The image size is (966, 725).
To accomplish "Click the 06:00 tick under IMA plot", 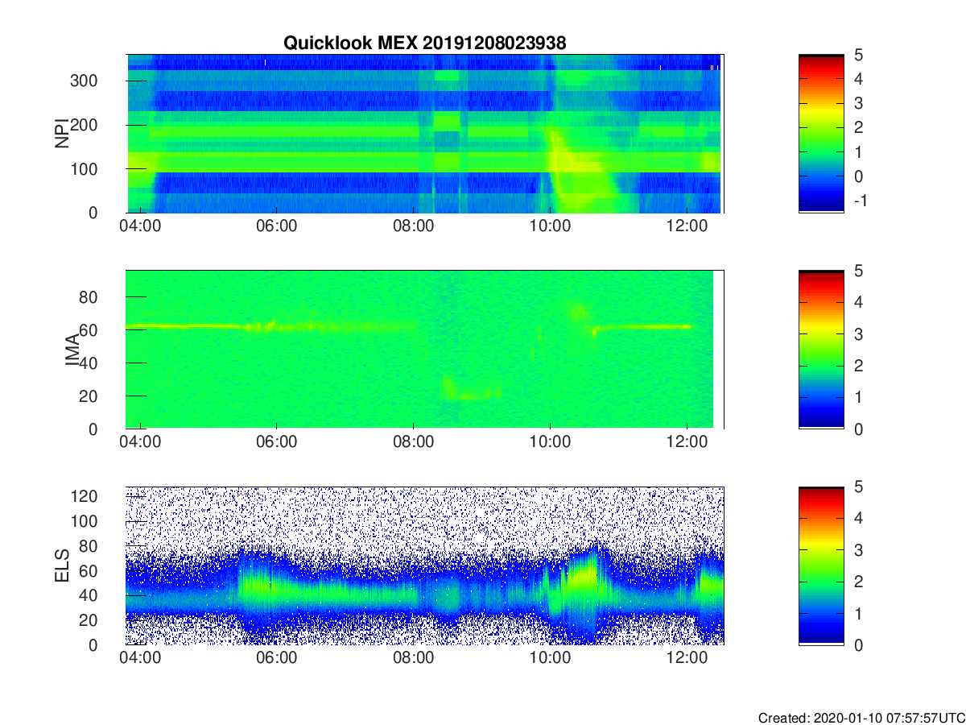I will click(277, 442).
